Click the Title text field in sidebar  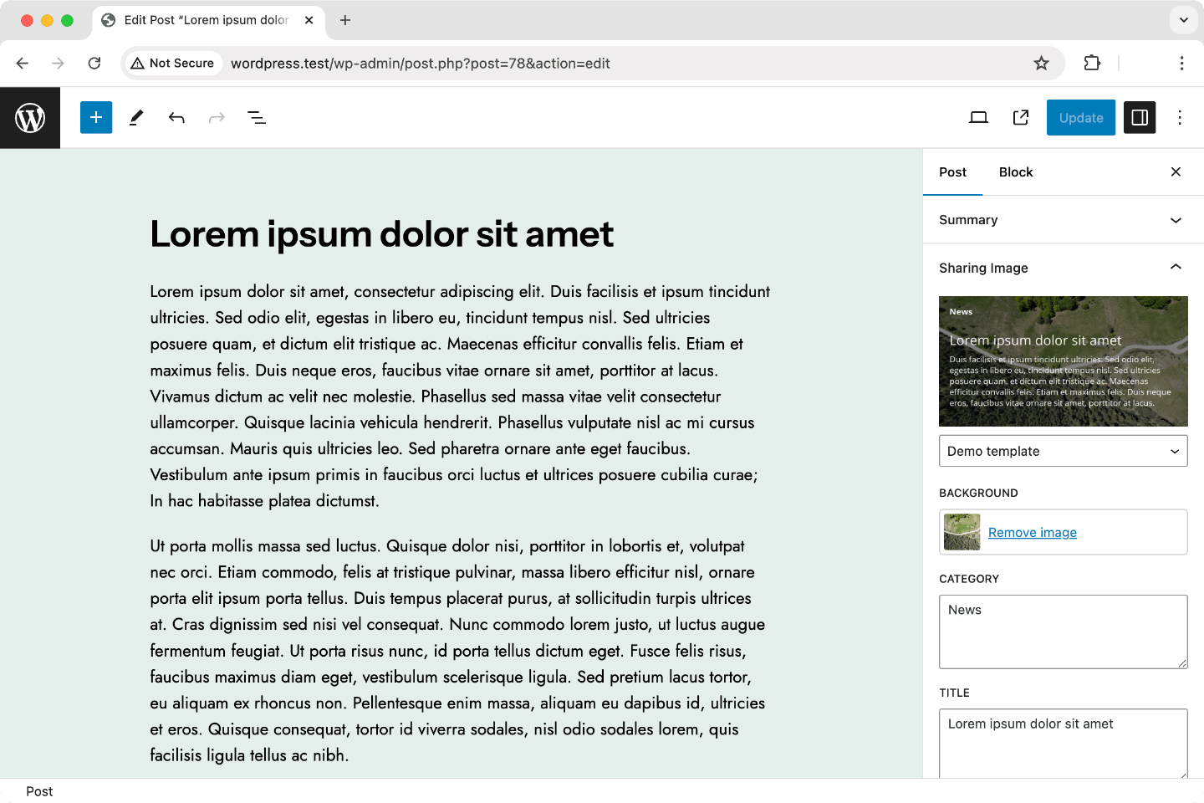[1064, 743]
